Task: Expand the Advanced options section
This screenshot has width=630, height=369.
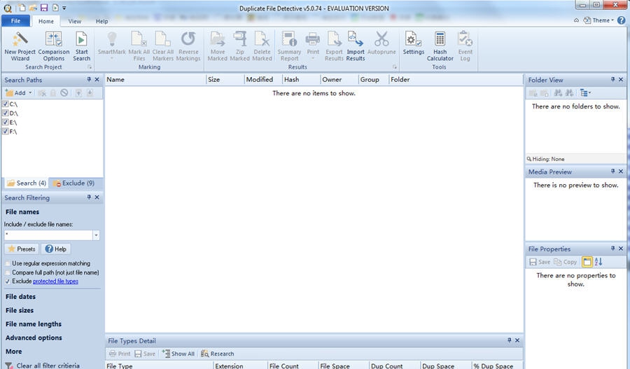Action: [x=34, y=337]
